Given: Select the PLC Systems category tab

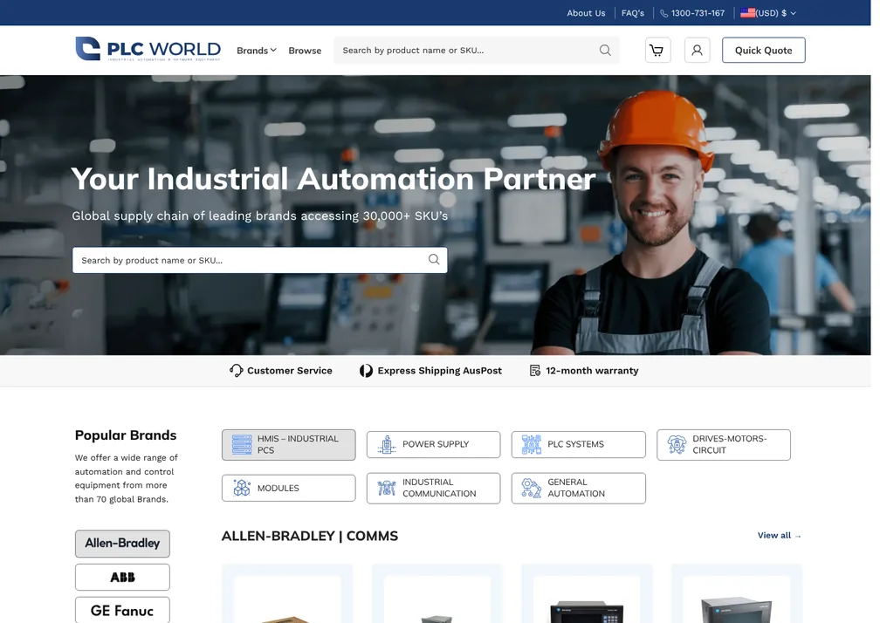Looking at the screenshot, I should 579,445.
